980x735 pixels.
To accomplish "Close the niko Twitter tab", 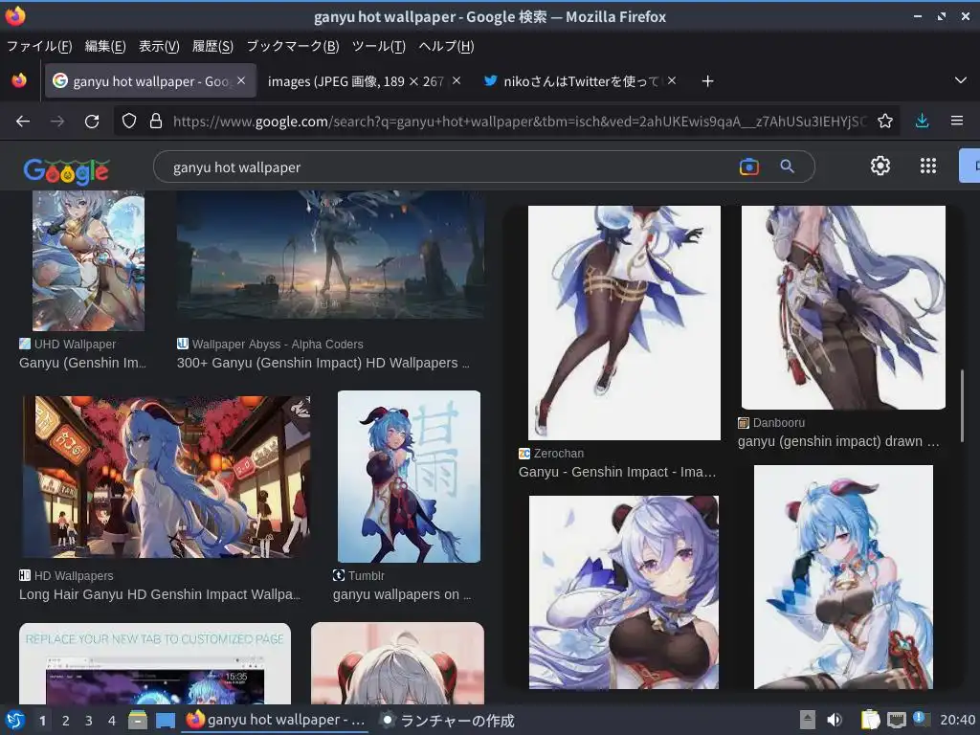I will [671, 80].
